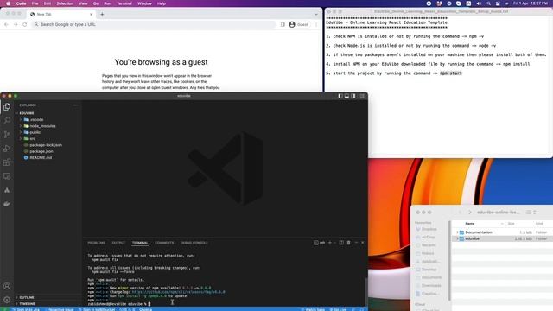The height and width of the screenshot is (311, 553).
Task: Go forward in Chrome
Action: (x=16, y=24)
